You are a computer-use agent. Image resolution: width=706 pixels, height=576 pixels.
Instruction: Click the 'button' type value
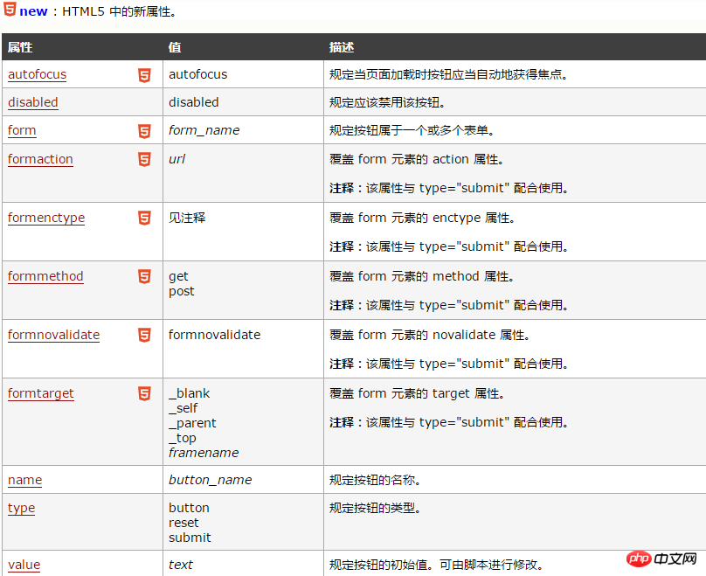[x=189, y=508]
